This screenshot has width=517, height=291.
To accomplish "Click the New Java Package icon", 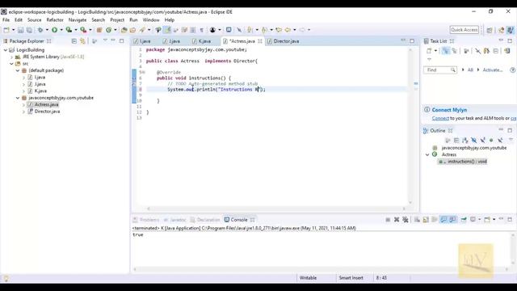I will coord(99,30).
